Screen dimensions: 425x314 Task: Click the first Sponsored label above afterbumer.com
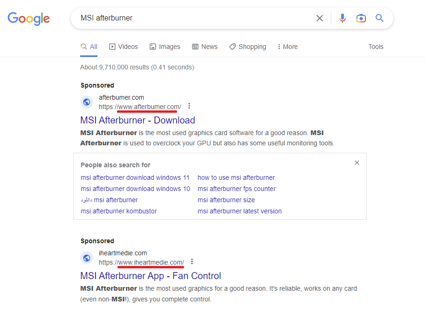[97, 85]
